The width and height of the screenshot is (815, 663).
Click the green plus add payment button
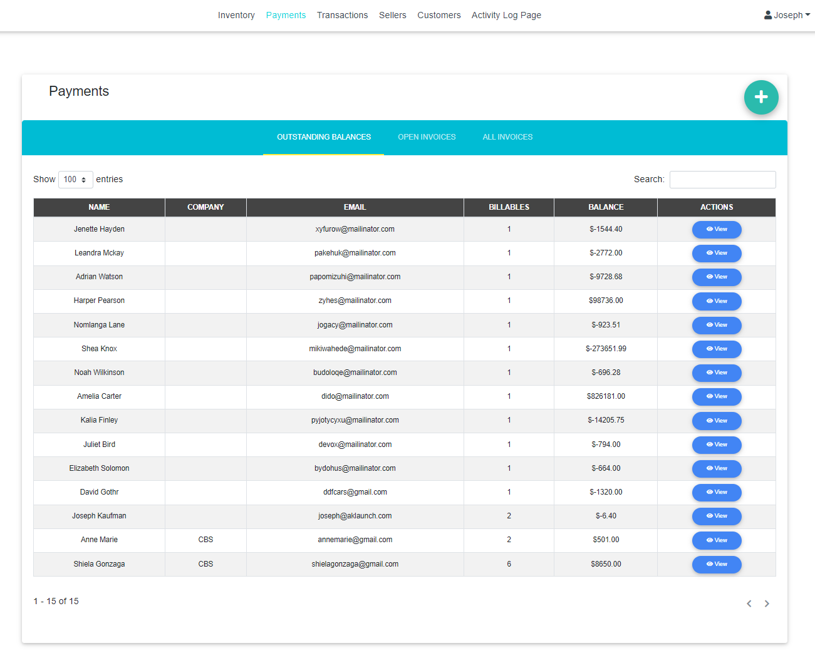[760, 97]
